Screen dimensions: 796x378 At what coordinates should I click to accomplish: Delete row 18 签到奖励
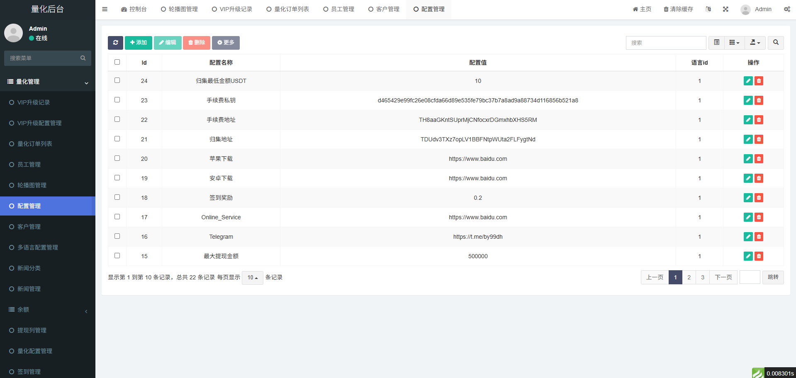click(759, 198)
